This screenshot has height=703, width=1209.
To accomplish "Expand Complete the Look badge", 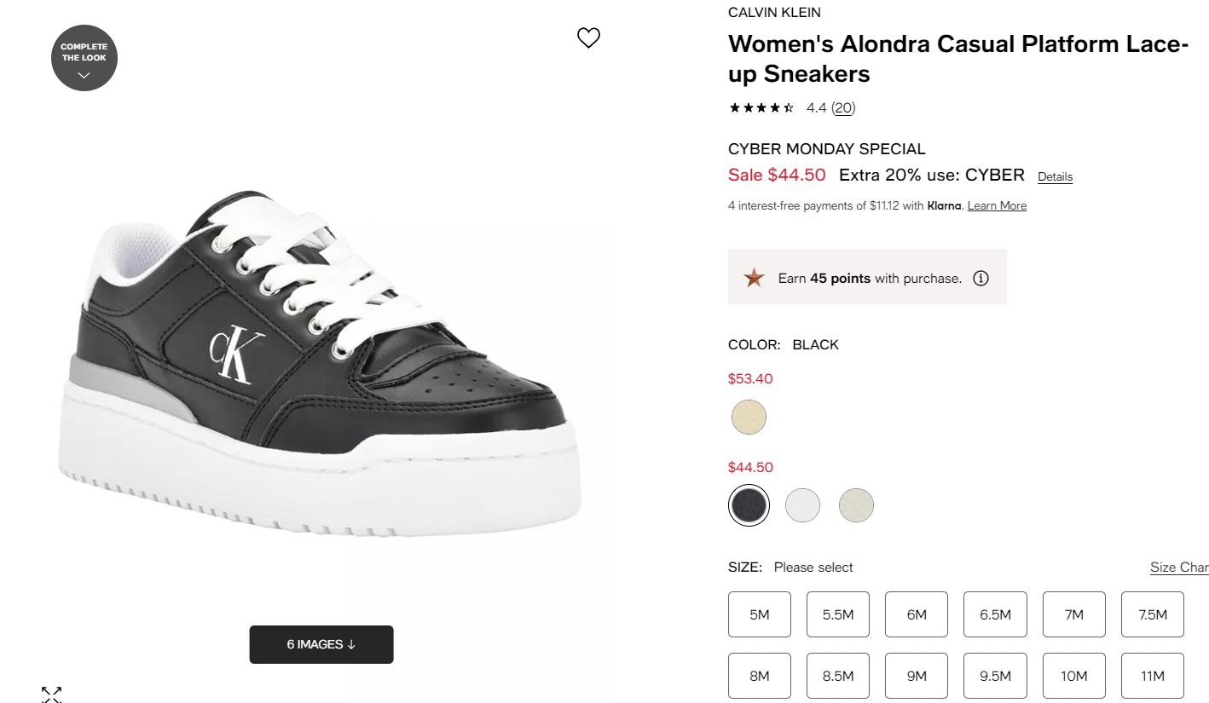I will click(x=84, y=57).
